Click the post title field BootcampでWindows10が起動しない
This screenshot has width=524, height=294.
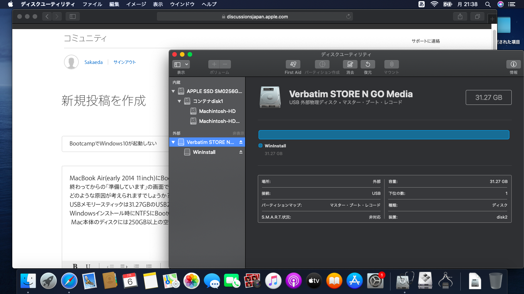115,144
